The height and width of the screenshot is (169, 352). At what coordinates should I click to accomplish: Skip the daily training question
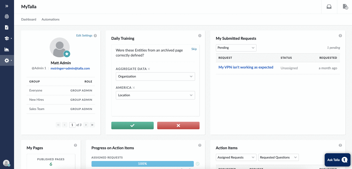pos(194,49)
